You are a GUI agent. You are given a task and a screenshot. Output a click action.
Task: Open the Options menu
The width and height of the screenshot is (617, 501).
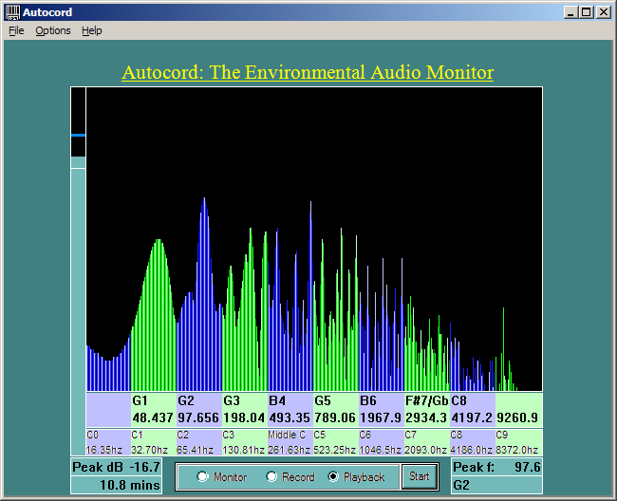tap(53, 30)
